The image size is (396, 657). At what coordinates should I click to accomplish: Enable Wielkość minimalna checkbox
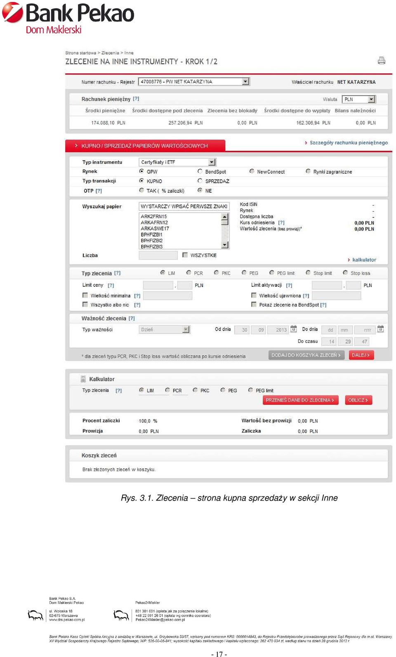pyautogui.click(x=85, y=295)
